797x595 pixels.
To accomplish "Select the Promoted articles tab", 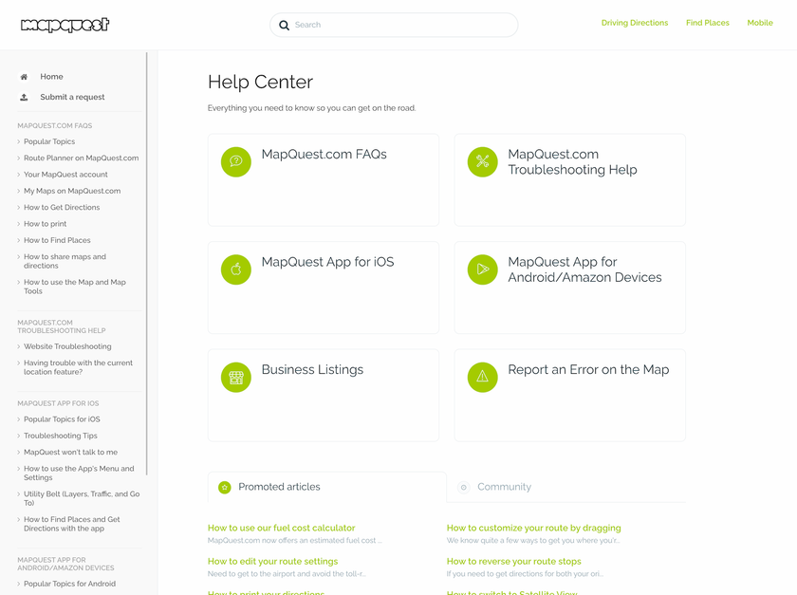I will point(278,487).
